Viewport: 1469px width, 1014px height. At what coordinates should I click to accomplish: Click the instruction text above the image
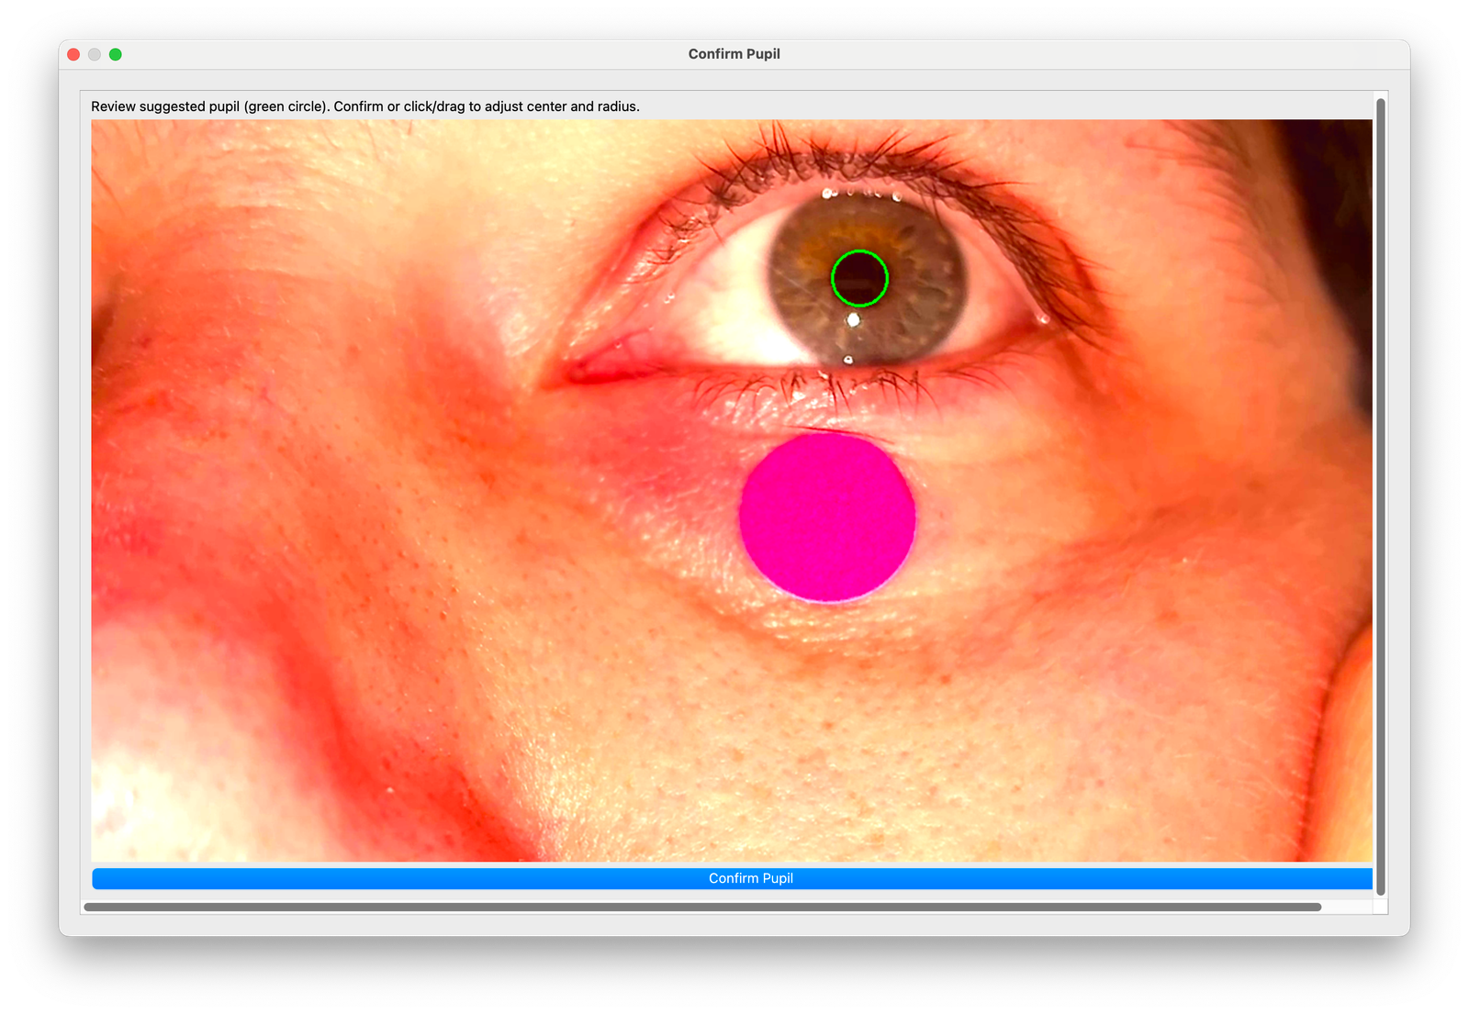[x=365, y=106]
